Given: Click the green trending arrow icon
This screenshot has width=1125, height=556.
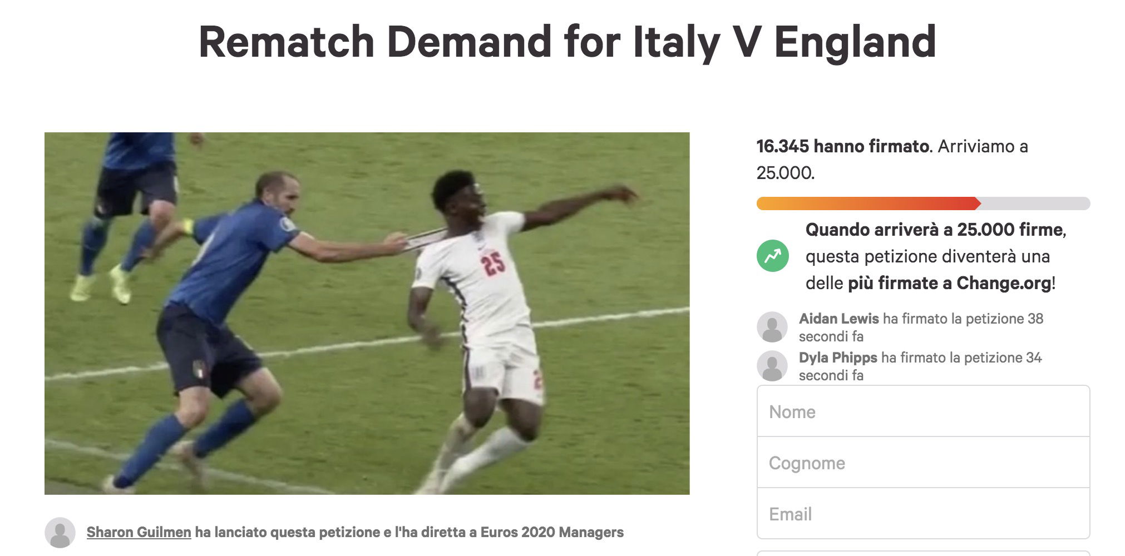Looking at the screenshot, I should [772, 256].
